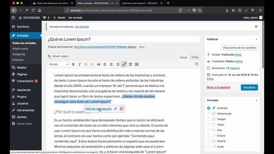274x154 pixels.
Task: Collapse the Publicar panel
Action: click(x=256, y=39)
